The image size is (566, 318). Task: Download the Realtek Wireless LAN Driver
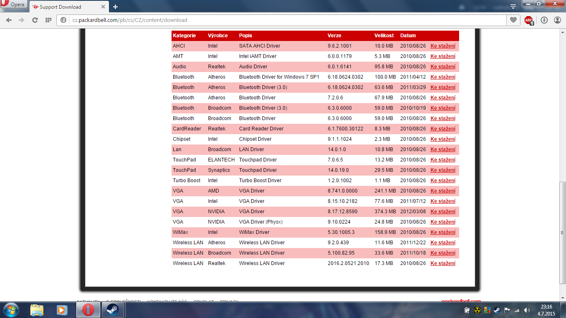point(443,263)
